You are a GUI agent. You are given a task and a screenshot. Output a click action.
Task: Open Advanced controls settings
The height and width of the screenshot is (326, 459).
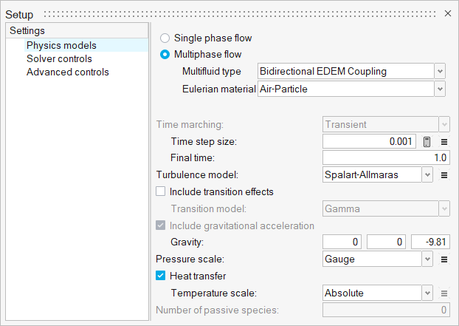tap(68, 72)
